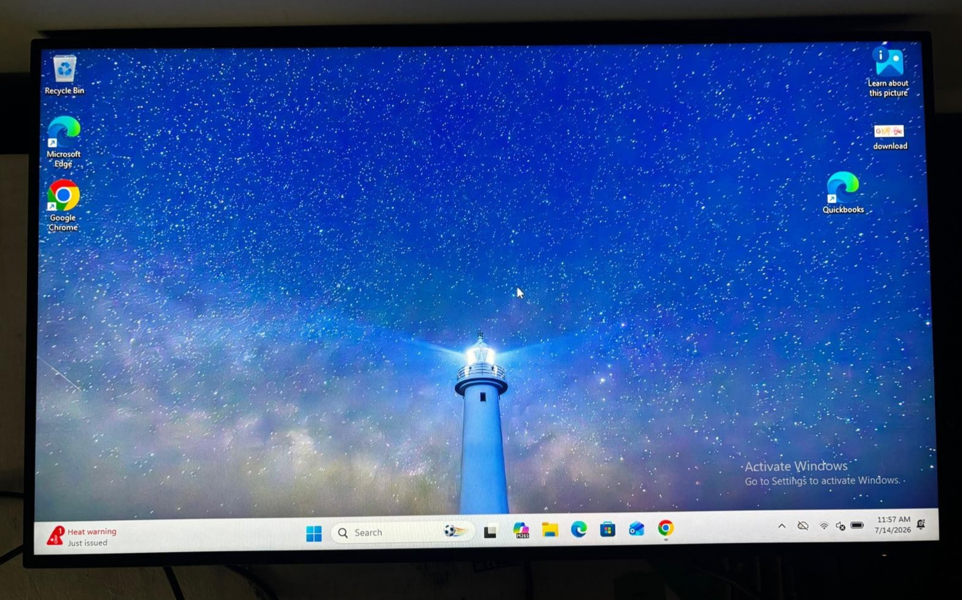
Task: Check the battery status icon
Action: pyautogui.click(x=858, y=526)
